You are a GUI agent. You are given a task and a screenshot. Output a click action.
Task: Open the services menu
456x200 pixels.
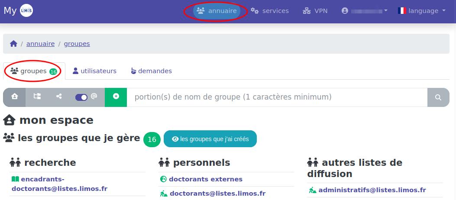pyautogui.click(x=270, y=11)
